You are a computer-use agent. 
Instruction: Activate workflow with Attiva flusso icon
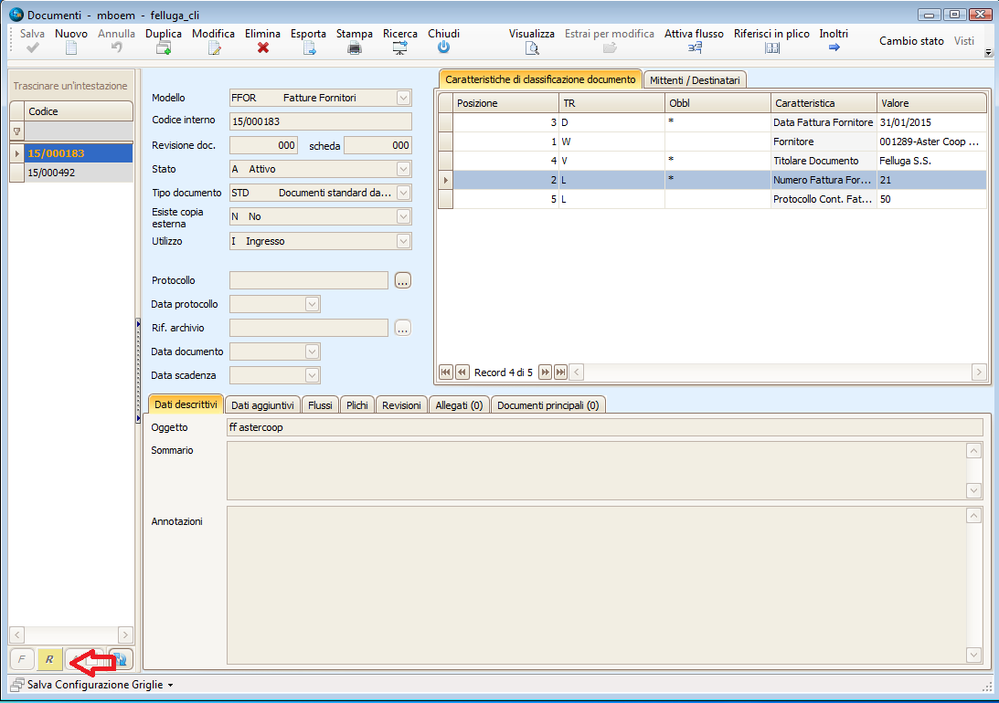pyautogui.click(x=694, y=47)
